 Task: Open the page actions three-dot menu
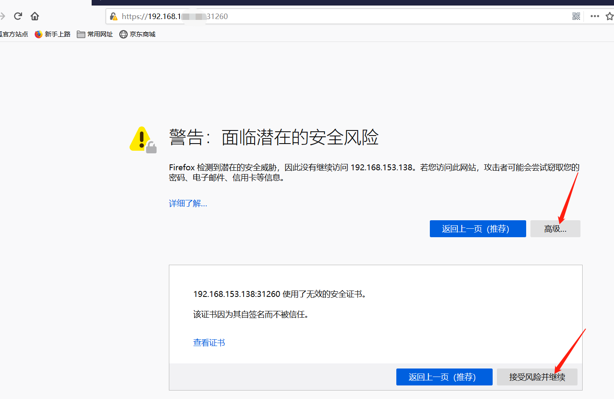(594, 16)
